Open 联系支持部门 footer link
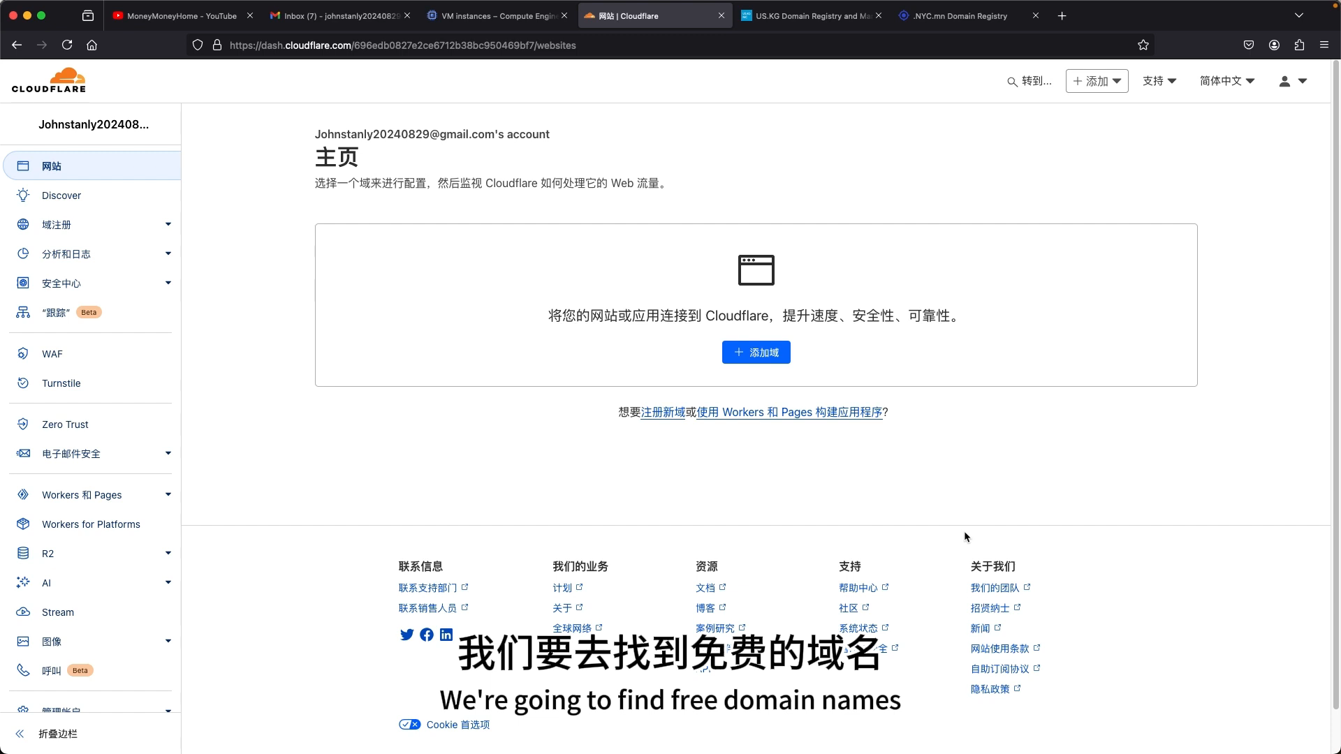Screen dimensions: 1341x754 [x=433, y=588]
